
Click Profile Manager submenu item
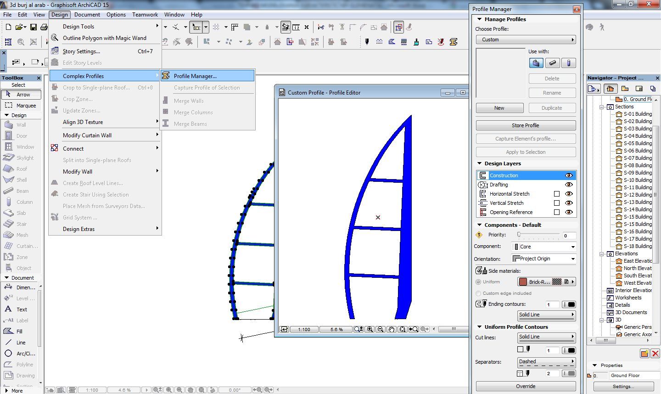click(207, 76)
